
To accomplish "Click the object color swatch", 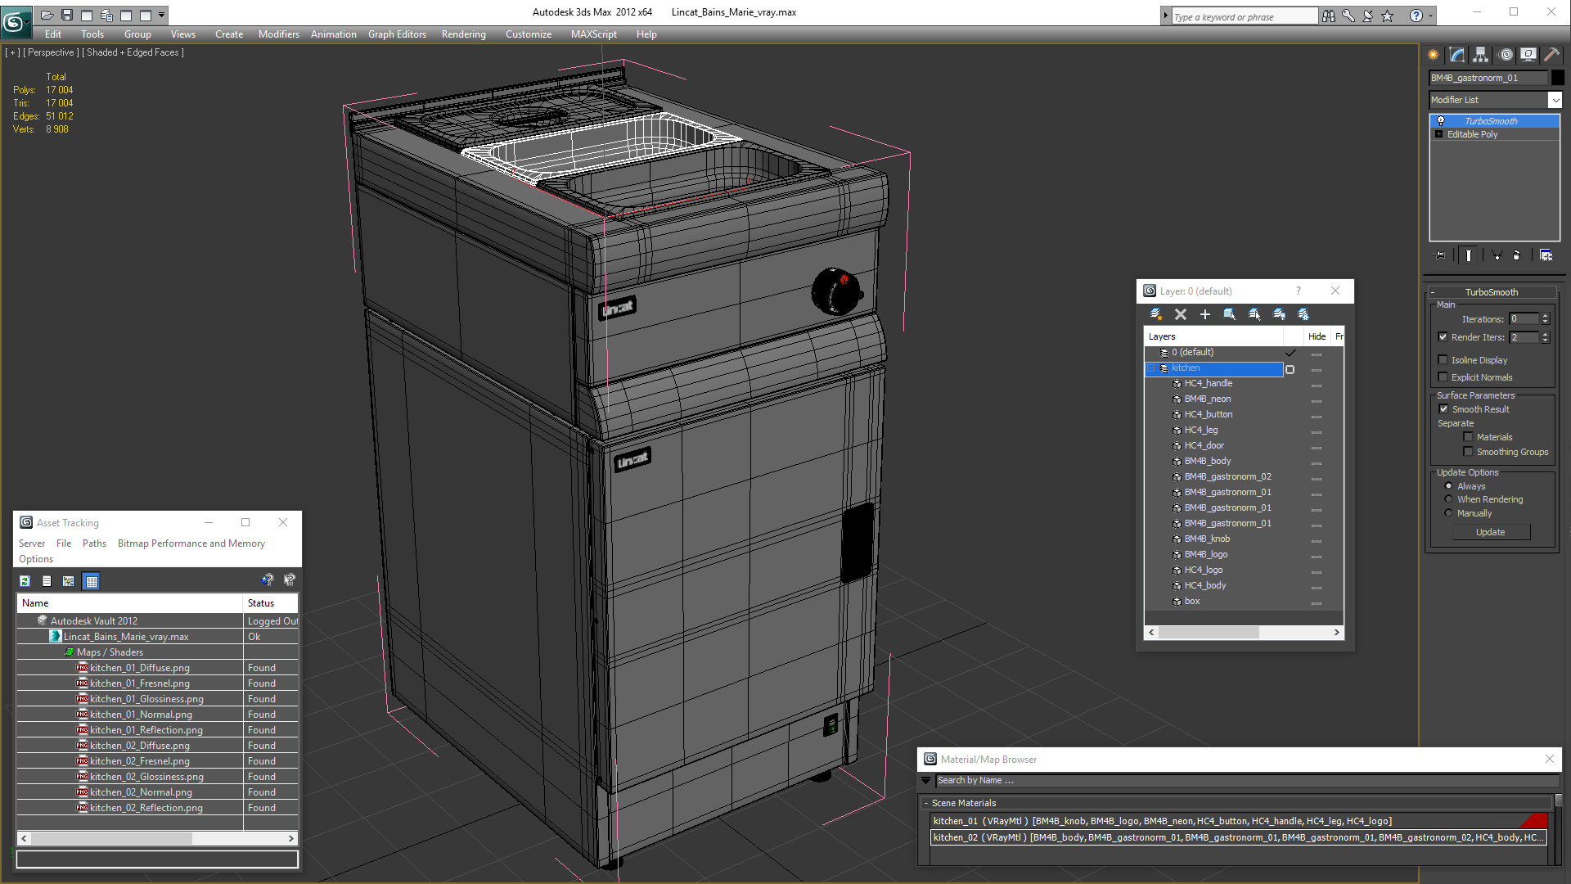I will [1557, 78].
